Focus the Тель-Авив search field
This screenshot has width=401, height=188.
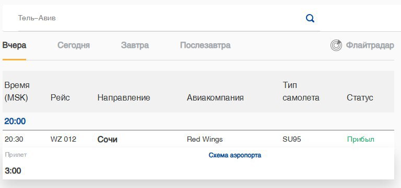click(161, 18)
